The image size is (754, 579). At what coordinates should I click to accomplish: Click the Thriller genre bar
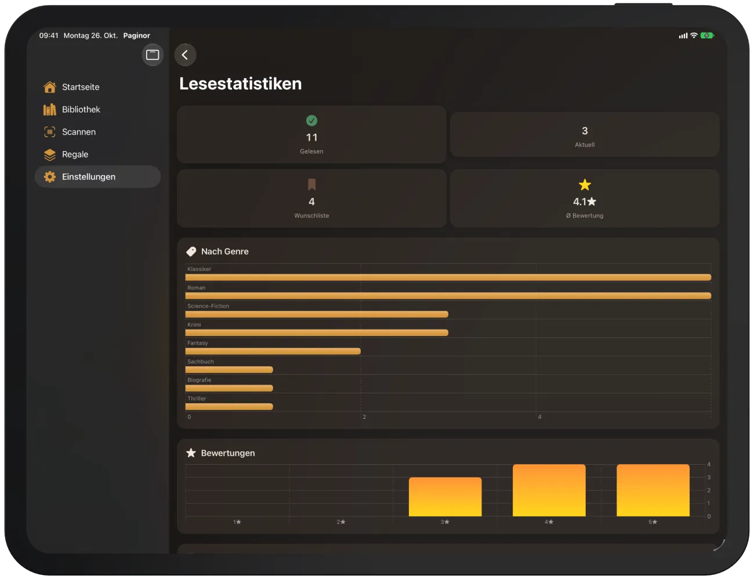click(229, 407)
